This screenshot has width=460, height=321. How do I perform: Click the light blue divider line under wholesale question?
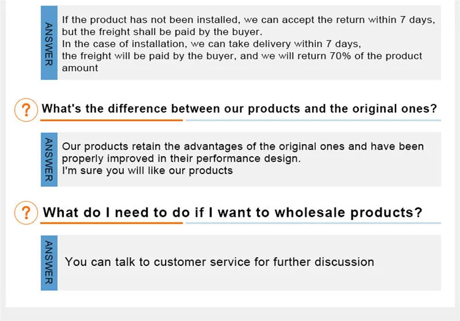(x=313, y=223)
